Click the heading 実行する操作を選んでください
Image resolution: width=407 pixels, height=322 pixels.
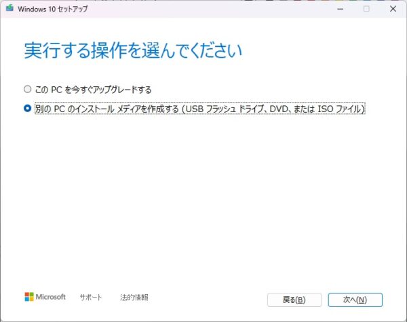coord(133,50)
